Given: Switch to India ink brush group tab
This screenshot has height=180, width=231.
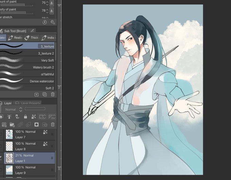Looking at the screenshot, I should click(49, 38).
